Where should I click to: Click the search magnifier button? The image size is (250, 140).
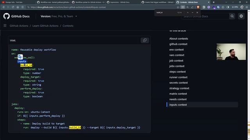tap(232, 16)
